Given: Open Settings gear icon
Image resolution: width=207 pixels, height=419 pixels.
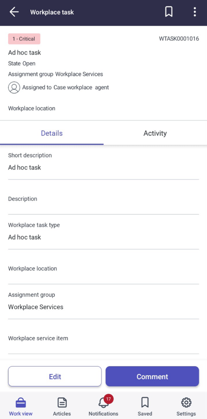Looking at the screenshot, I should pos(186,403).
